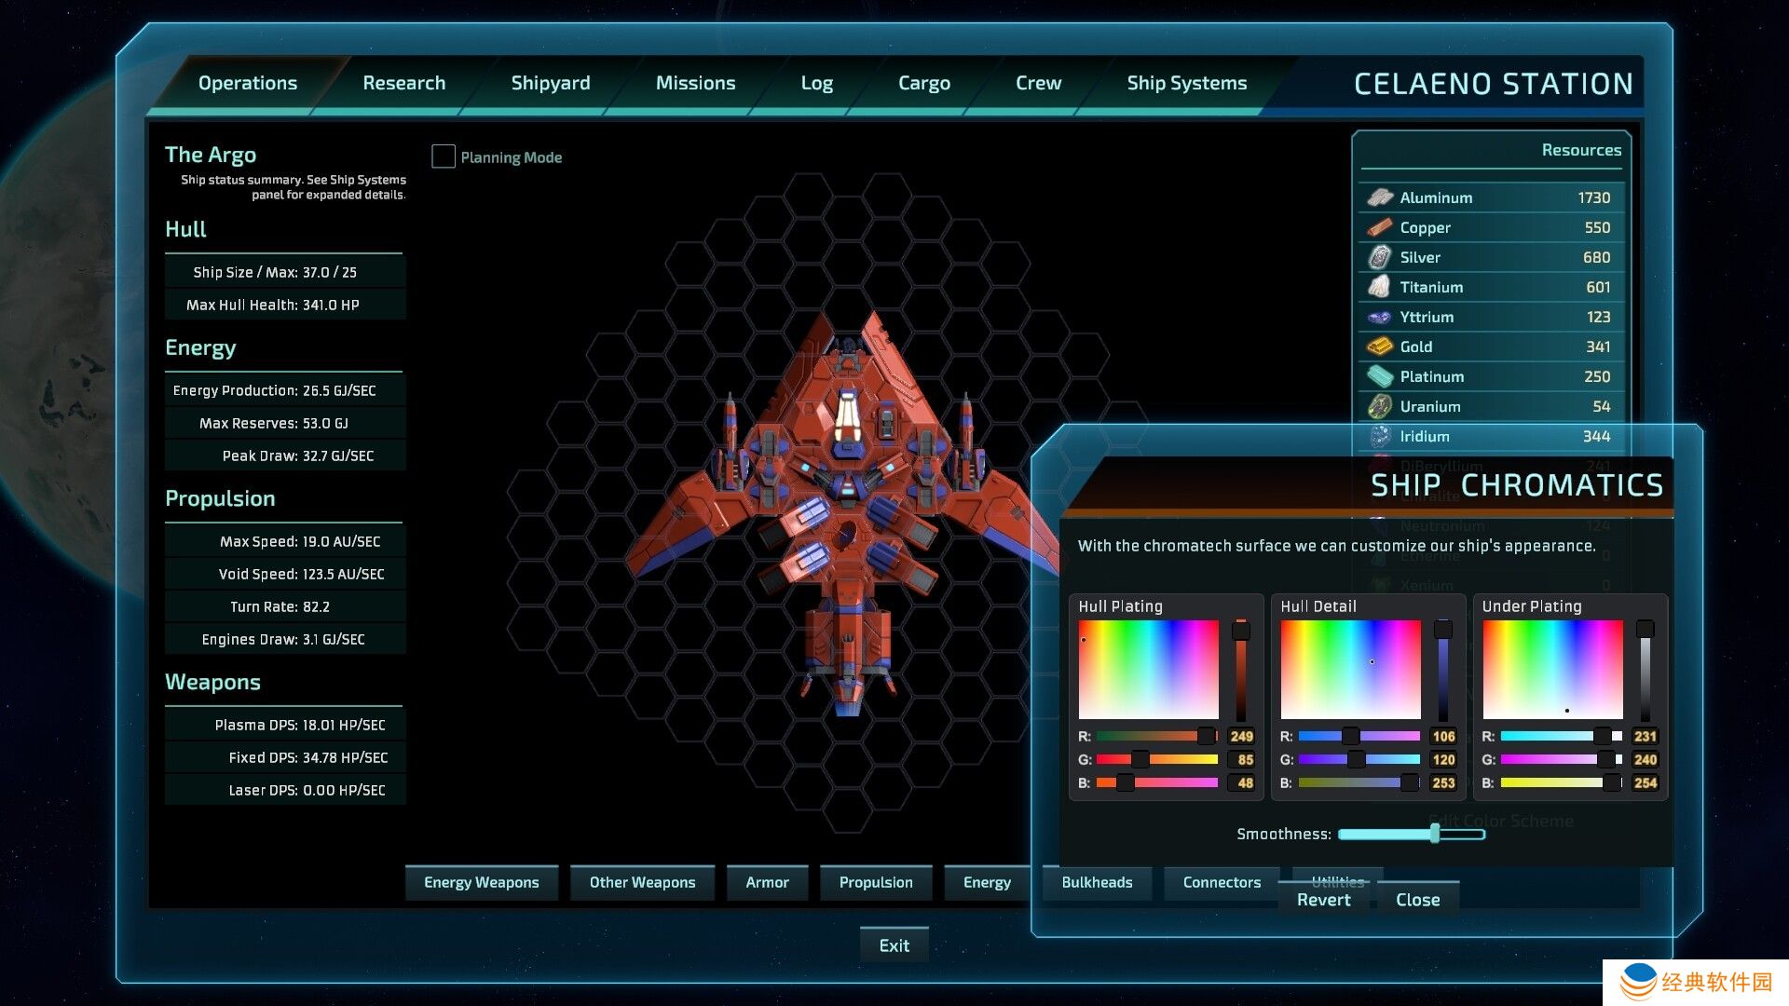Click the Uranium resource icon

(1380, 406)
